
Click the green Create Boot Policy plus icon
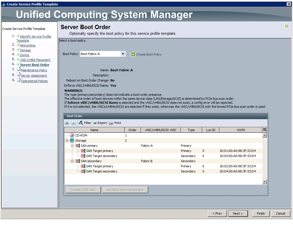(133, 54)
